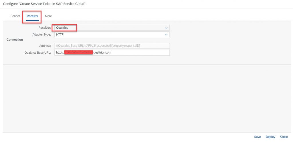Click the Receiver combo box showing Qualtrics
The image size is (293, 144).
click(112, 28)
